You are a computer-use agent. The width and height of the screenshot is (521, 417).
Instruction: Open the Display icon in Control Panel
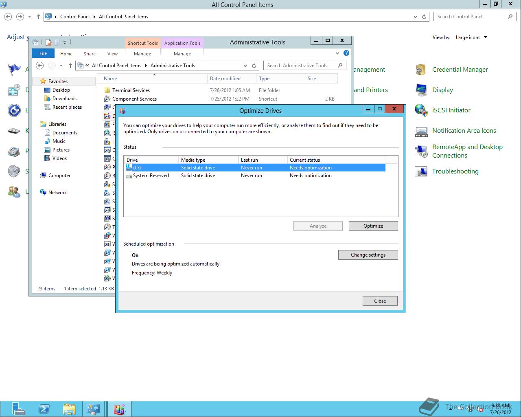(420, 90)
